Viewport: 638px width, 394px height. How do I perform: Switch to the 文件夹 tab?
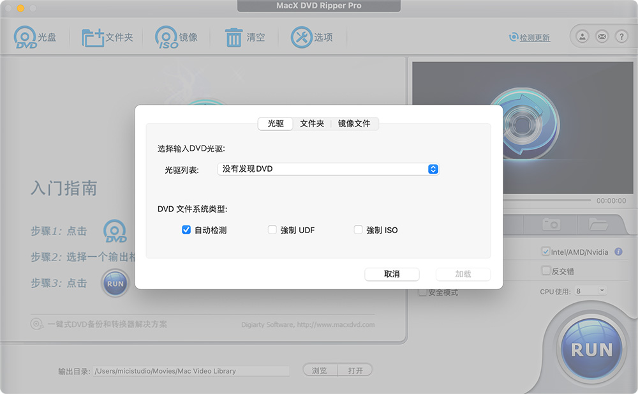click(x=312, y=123)
